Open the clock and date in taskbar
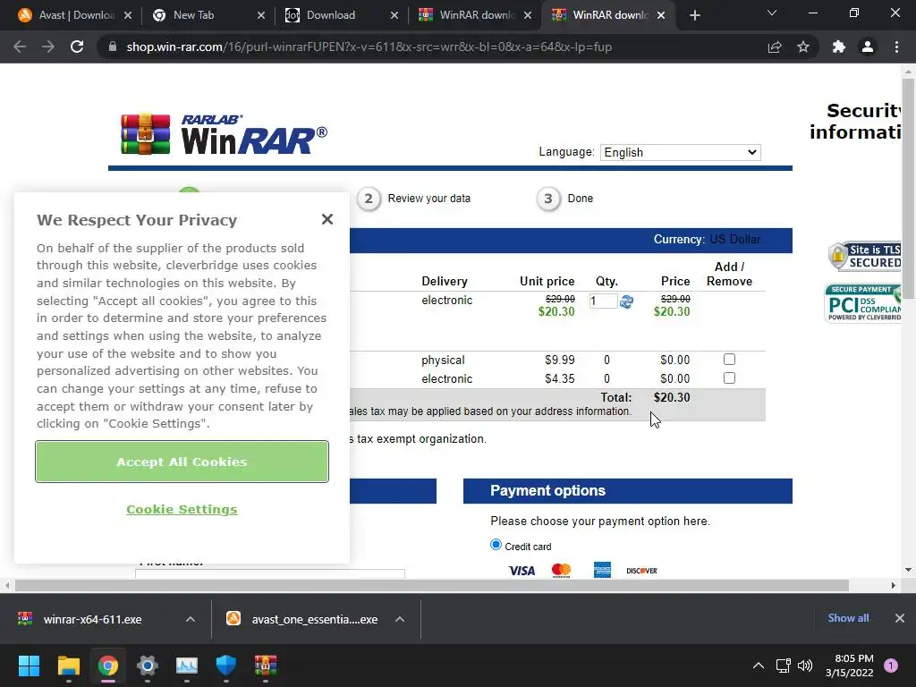 click(x=850, y=666)
